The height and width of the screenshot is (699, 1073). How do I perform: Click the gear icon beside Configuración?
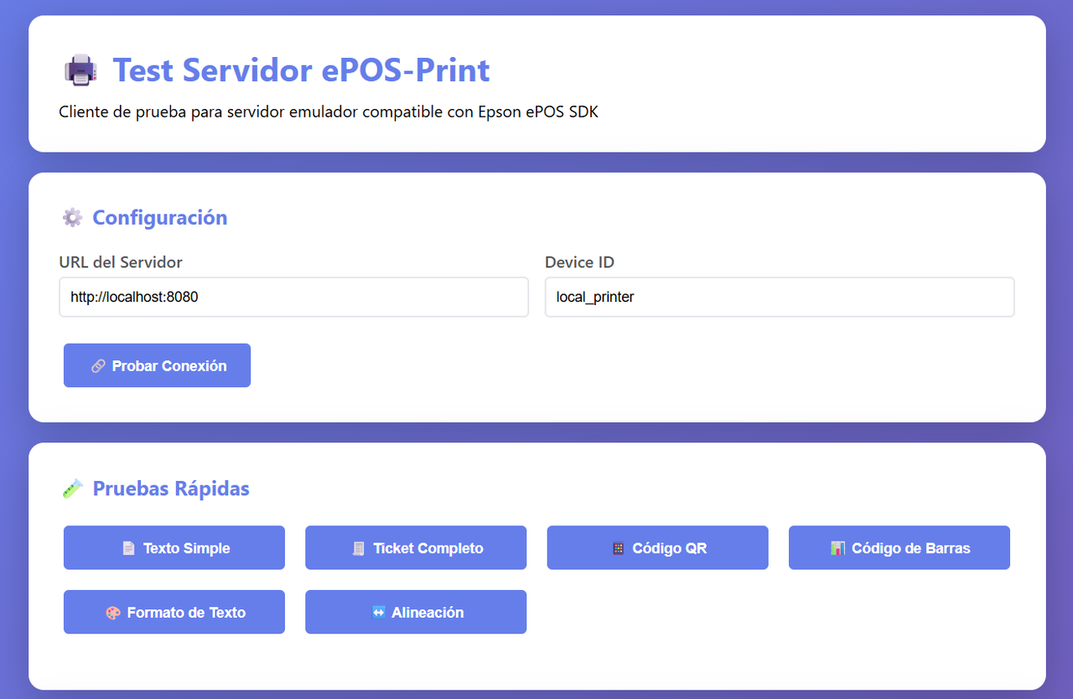(x=73, y=218)
